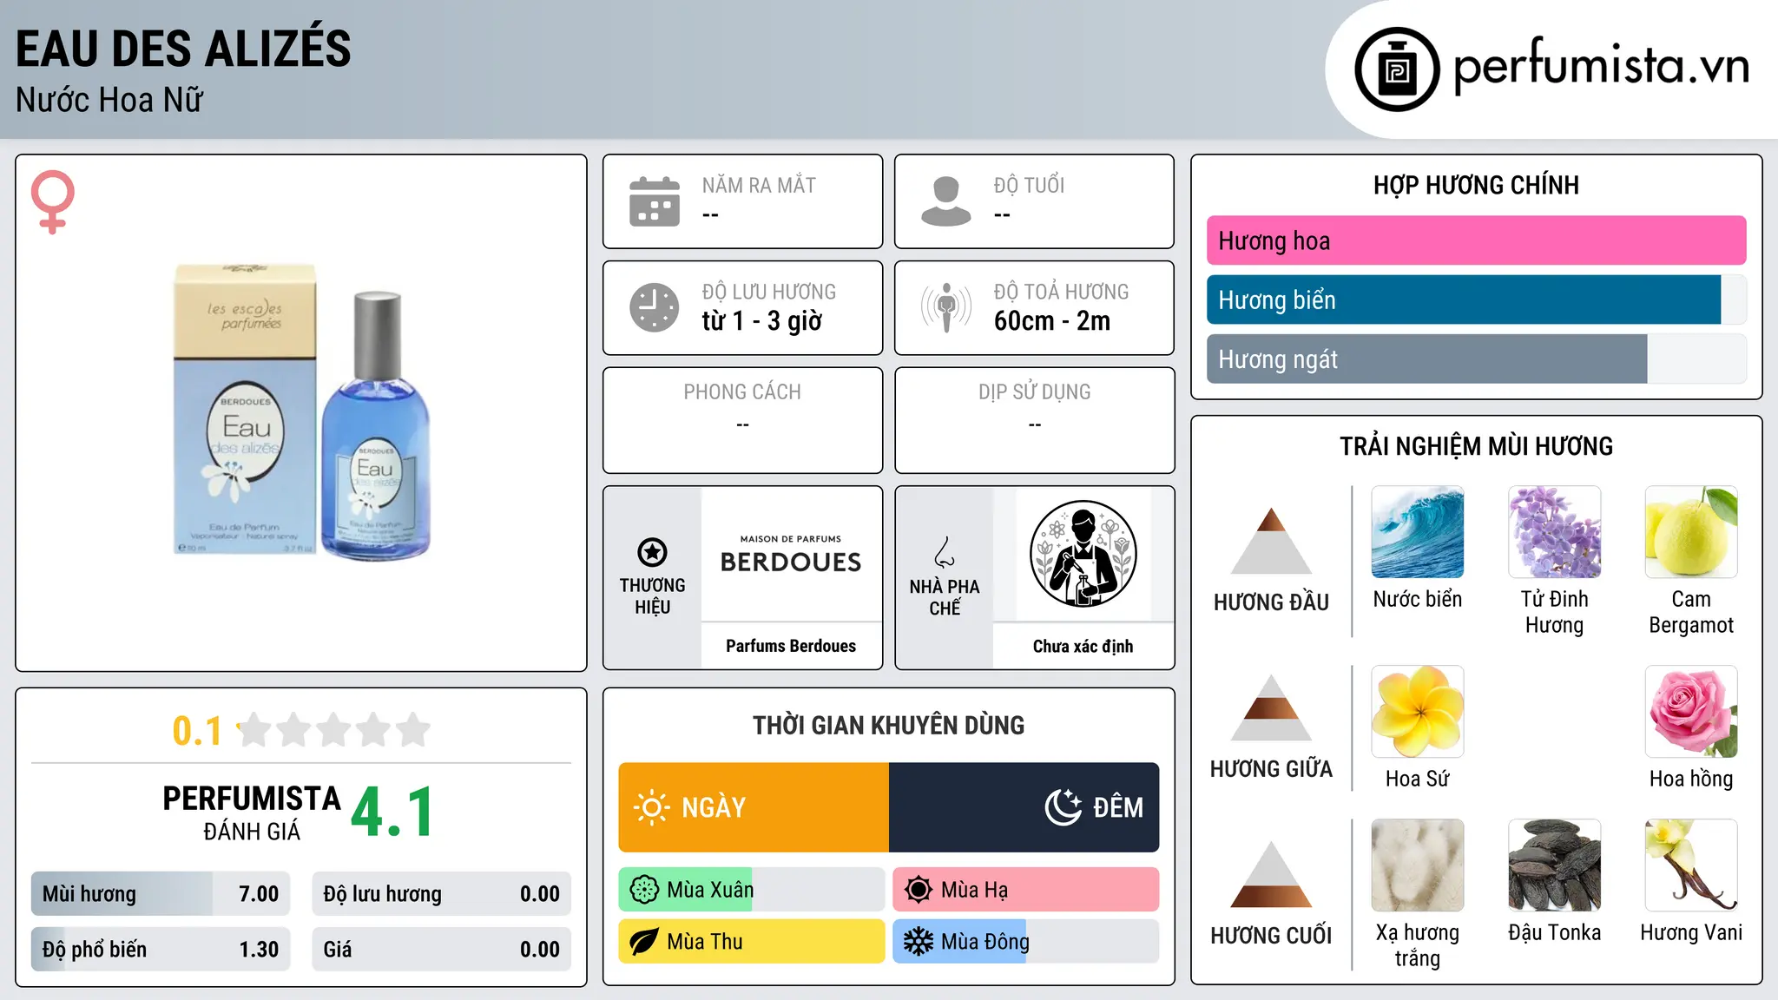Click the THỜI GIAN KHUYÊN DÙNG heading
Image resolution: width=1778 pixels, height=1000 pixels.
click(x=888, y=725)
